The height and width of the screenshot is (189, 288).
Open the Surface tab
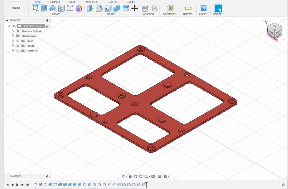click(55, 2)
